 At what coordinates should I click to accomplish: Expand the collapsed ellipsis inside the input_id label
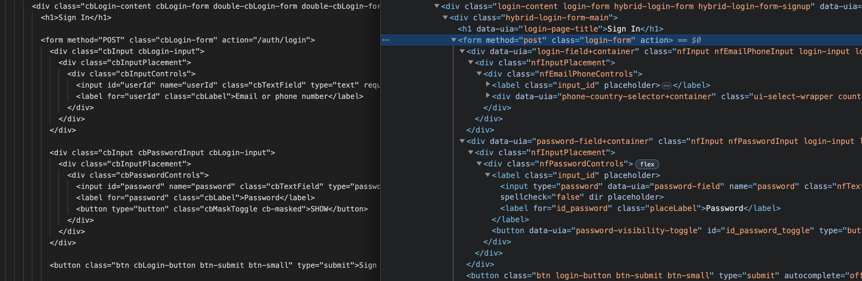coord(666,86)
